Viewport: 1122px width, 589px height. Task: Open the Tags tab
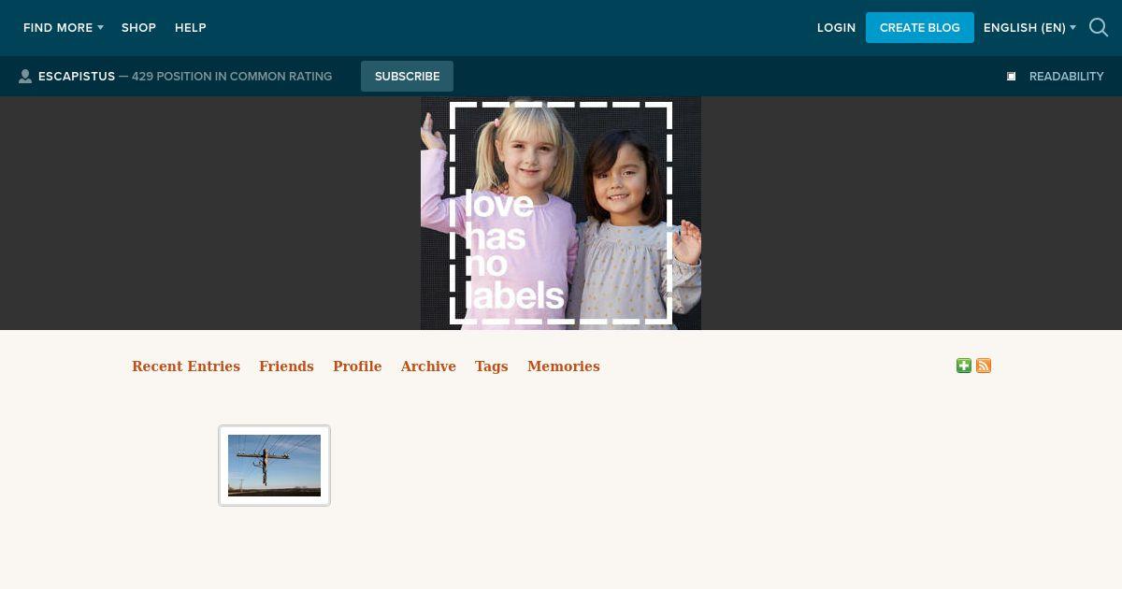click(x=491, y=366)
